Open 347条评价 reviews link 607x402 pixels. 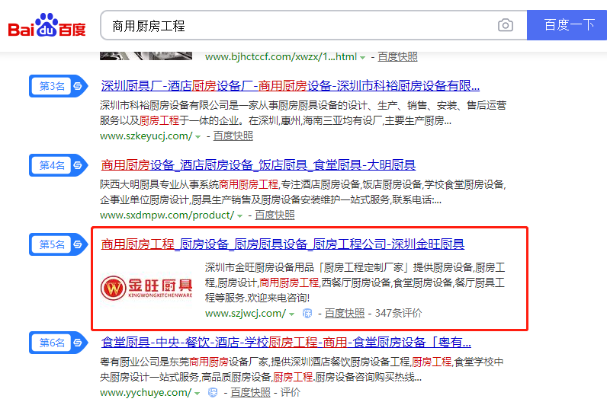coord(398,314)
